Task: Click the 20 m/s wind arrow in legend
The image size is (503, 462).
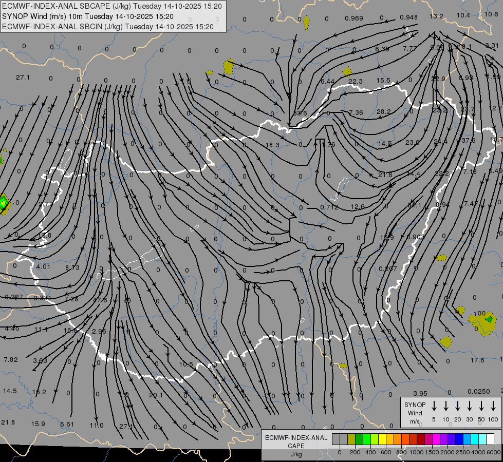Action: (458, 406)
